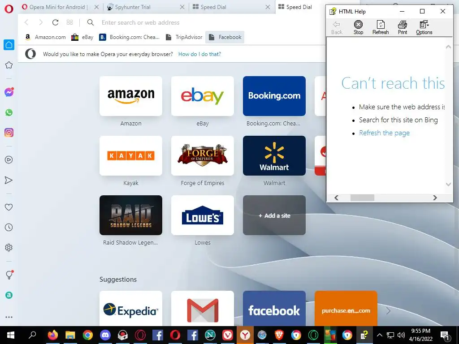Show next suggestions with the chevron arrow

[388, 311]
